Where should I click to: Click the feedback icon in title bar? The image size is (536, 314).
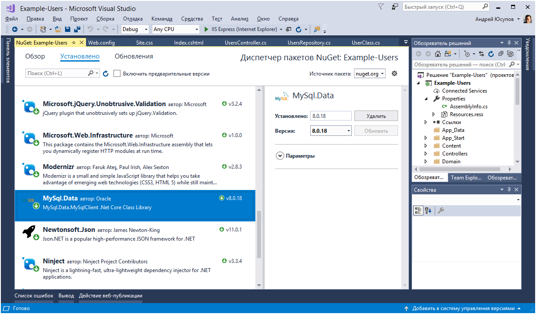click(x=395, y=7)
